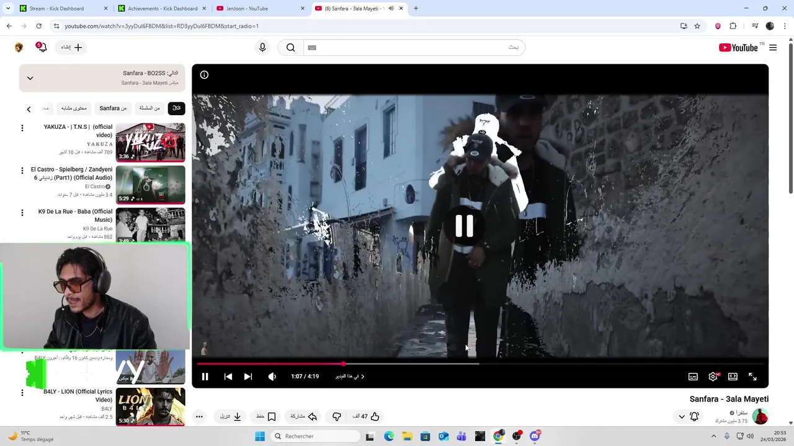
Task: Open the account avatar in YouTube header
Action: [x=19, y=48]
